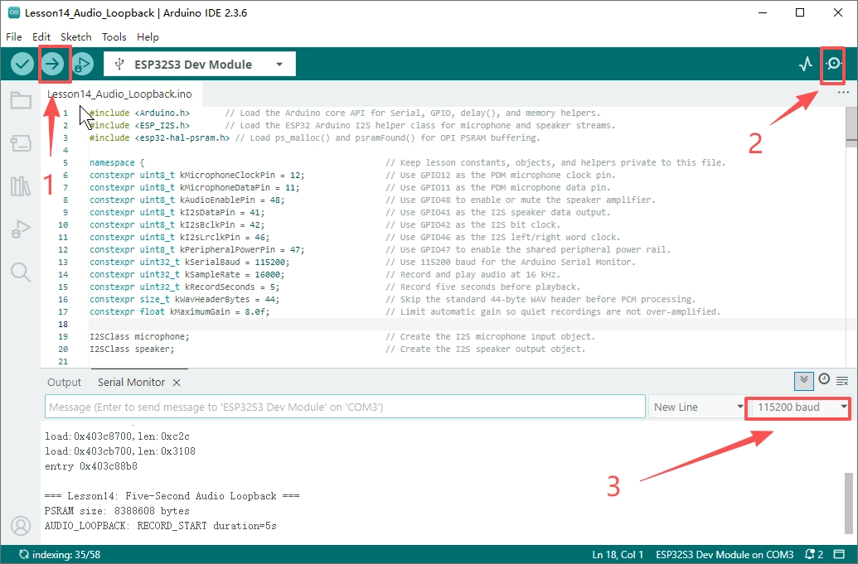Select the Lesson14_Audio_Loopback.ino editor tab
This screenshot has width=858, height=564.
pyautogui.click(x=120, y=94)
